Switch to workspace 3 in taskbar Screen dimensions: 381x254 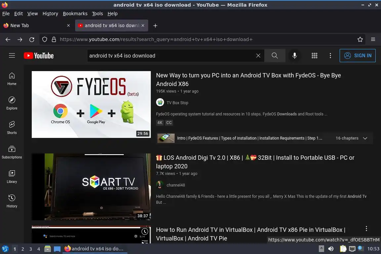point(31,249)
